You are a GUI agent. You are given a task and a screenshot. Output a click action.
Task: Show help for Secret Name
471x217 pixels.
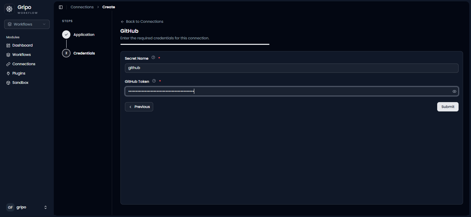click(x=153, y=58)
